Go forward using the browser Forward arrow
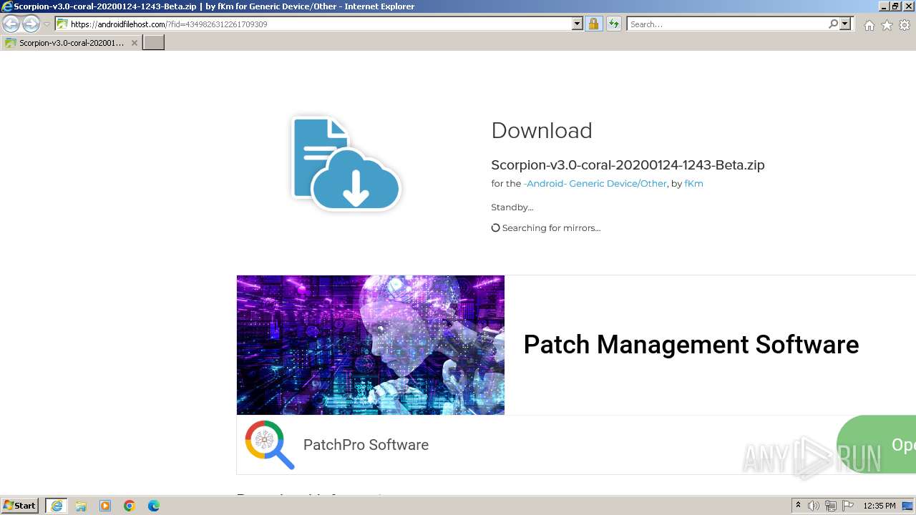 coord(31,24)
